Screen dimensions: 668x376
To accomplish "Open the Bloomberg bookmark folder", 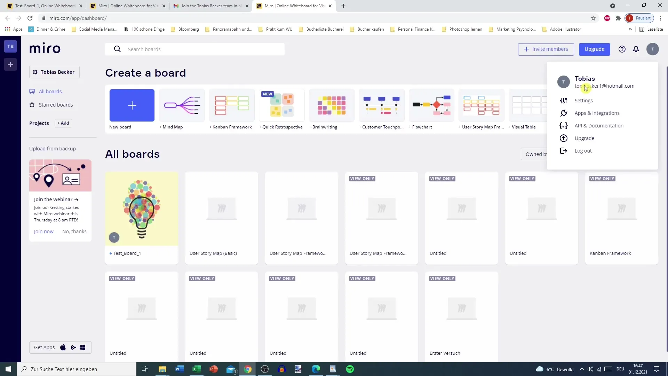I will [x=185, y=29].
